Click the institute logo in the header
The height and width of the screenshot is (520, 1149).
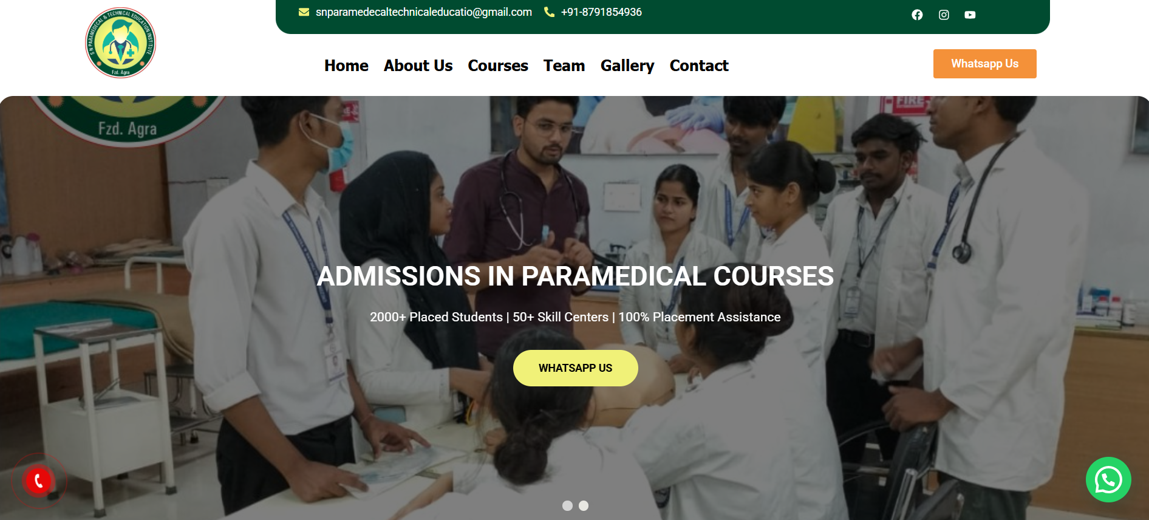coord(120,43)
